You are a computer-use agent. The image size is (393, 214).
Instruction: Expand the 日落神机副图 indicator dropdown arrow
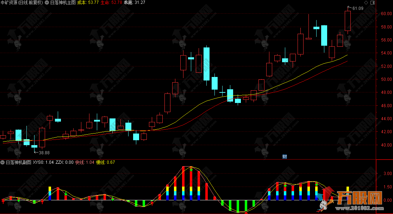3,162
